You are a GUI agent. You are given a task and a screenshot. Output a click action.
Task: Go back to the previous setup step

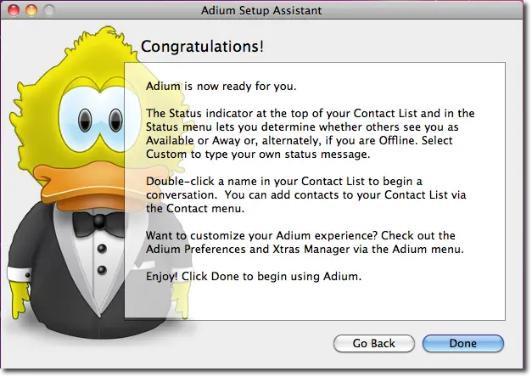(x=374, y=343)
